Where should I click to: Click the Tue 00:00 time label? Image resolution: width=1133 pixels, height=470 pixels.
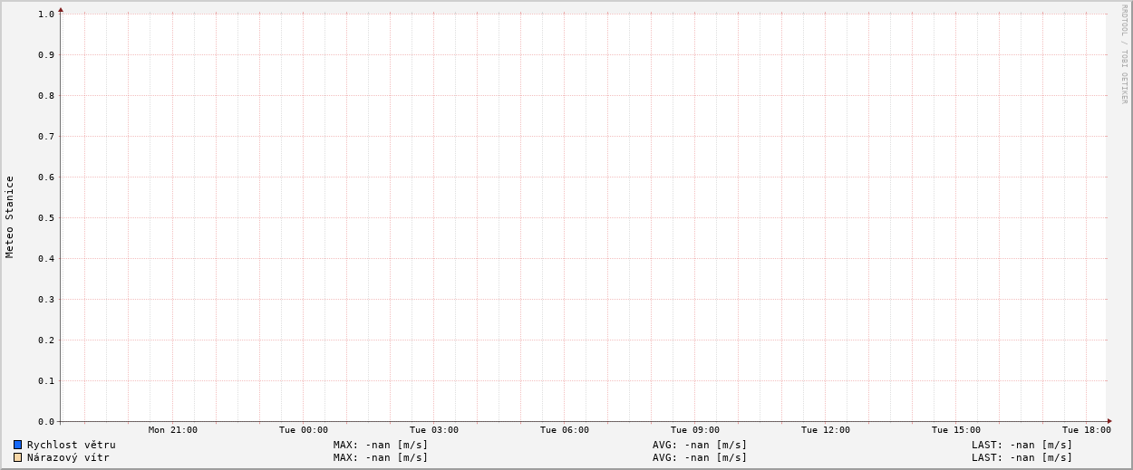(304, 430)
